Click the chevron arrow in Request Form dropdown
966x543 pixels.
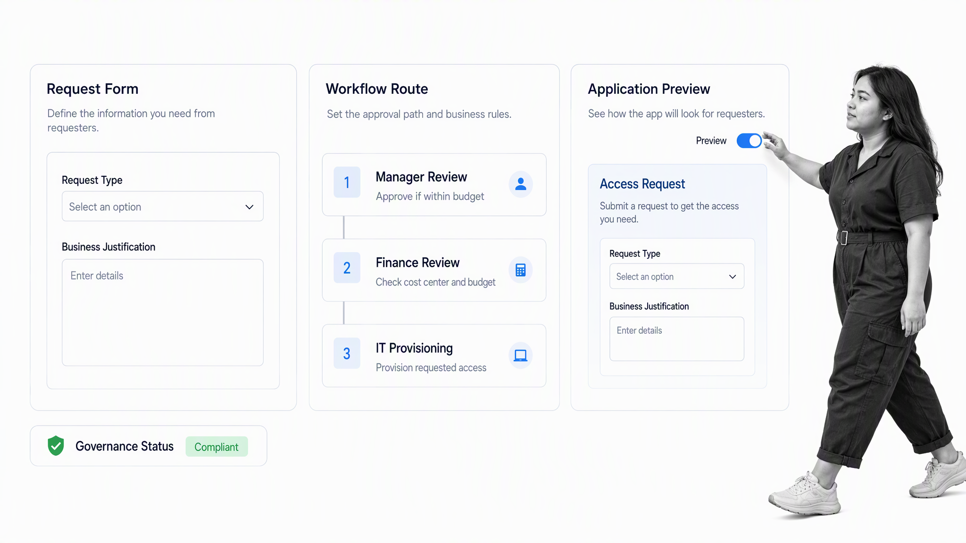pos(250,207)
